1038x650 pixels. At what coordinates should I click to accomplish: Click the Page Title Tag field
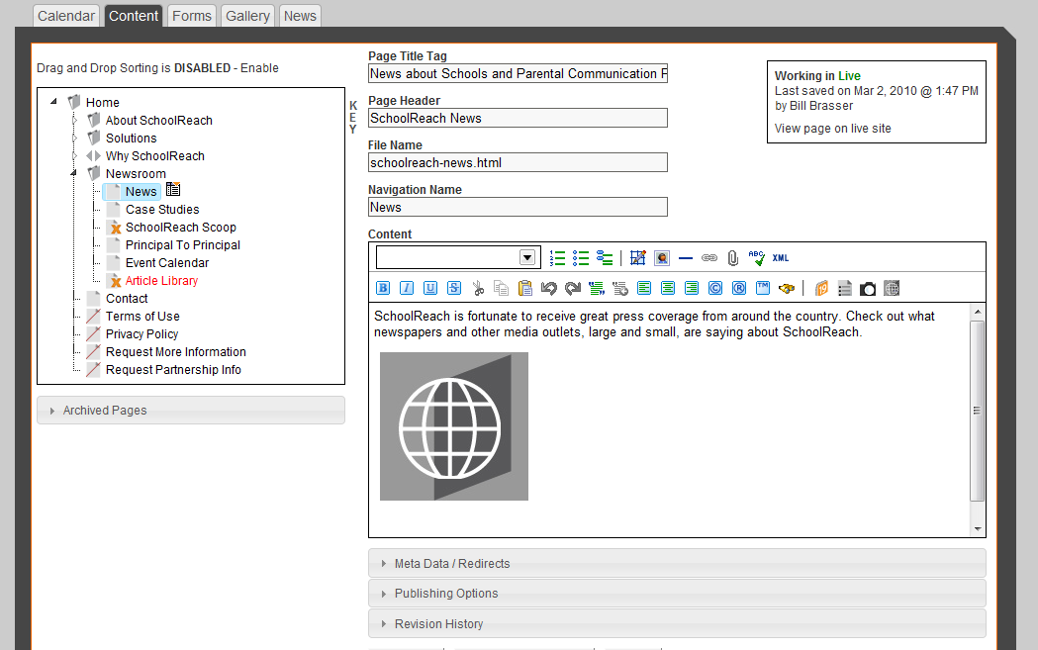[518, 73]
